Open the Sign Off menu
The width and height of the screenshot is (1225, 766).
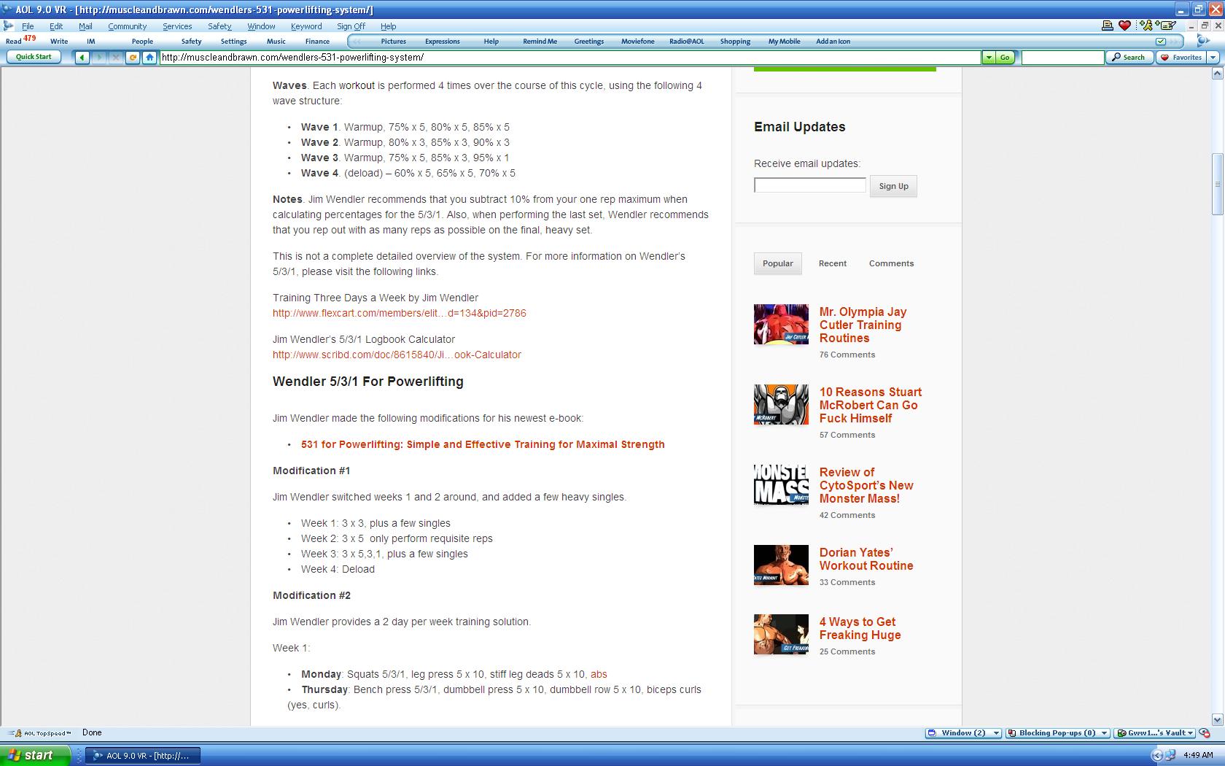tap(351, 26)
